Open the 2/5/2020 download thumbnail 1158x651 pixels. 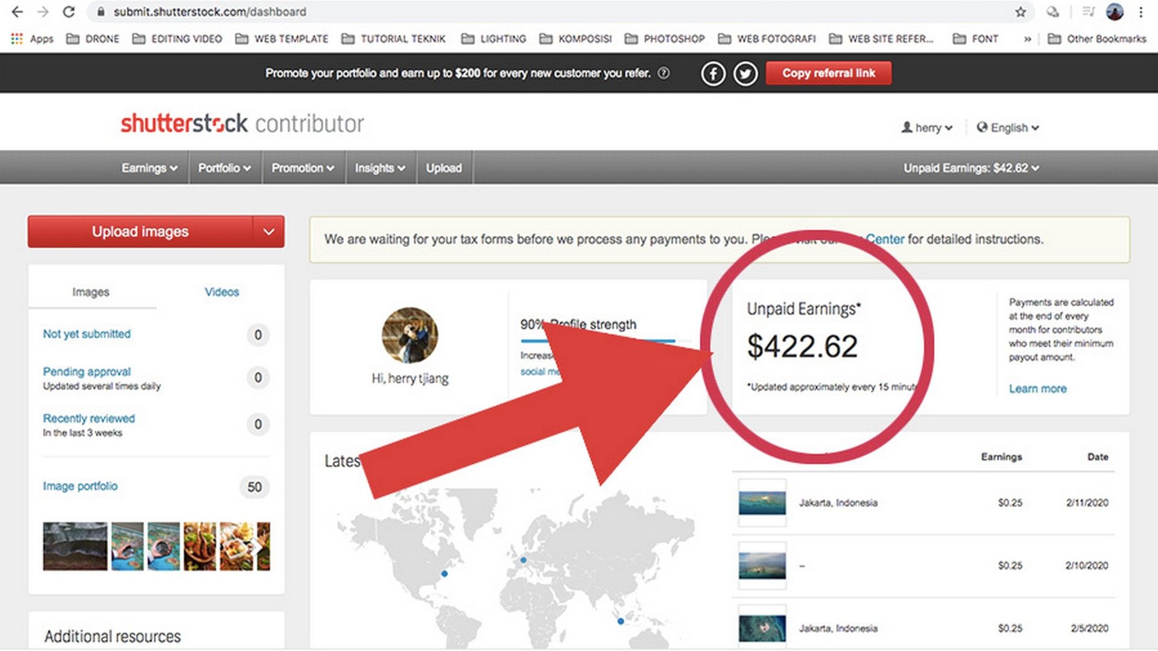pyautogui.click(x=762, y=628)
